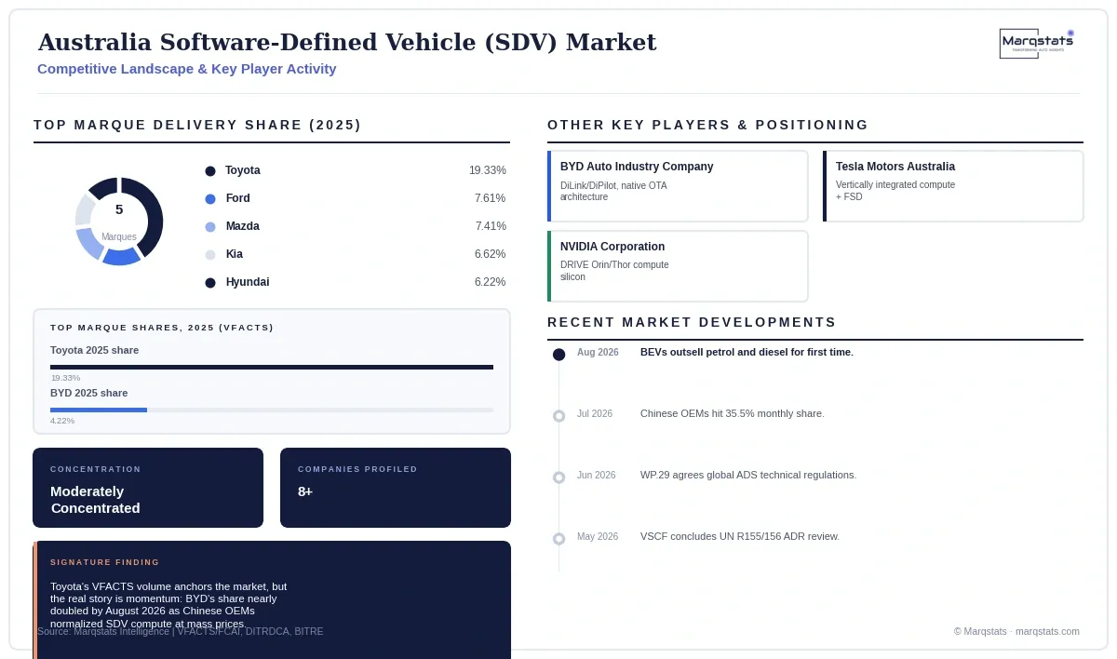The width and height of the screenshot is (1117, 659).
Task: Click the 'DiLink/DiPilot, native OTA architecture' description
Action: tap(613, 191)
